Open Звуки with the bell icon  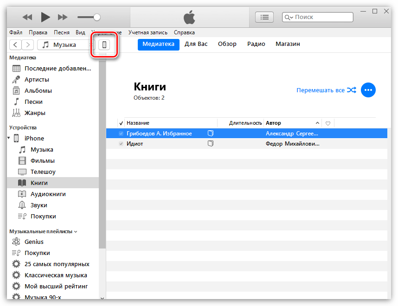pos(53,205)
